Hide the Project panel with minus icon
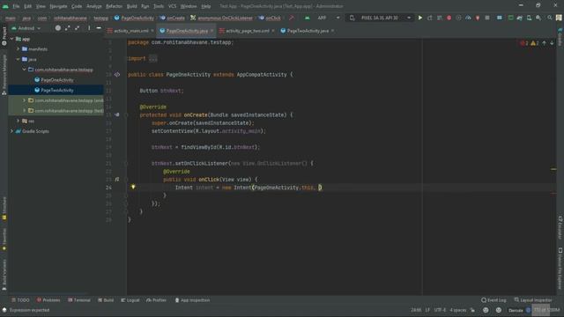 [x=99, y=28]
